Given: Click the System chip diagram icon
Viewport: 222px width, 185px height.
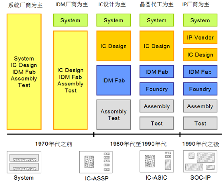Looking at the screenshot, I should [x=24, y=162].
